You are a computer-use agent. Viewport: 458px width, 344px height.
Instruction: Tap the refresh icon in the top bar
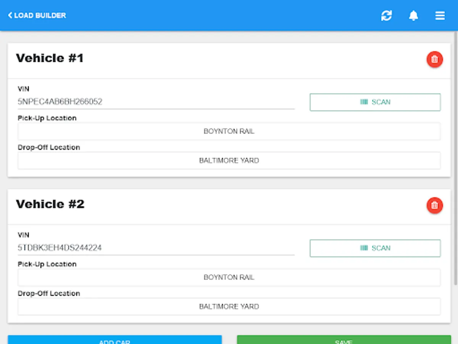point(387,15)
